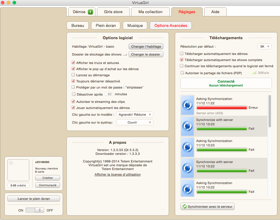Click the 'Connecté' download status box
The image size is (280, 220).
[226, 83]
